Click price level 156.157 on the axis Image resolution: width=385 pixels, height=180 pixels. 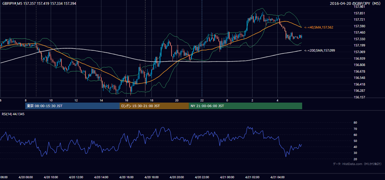(x=359, y=97)
